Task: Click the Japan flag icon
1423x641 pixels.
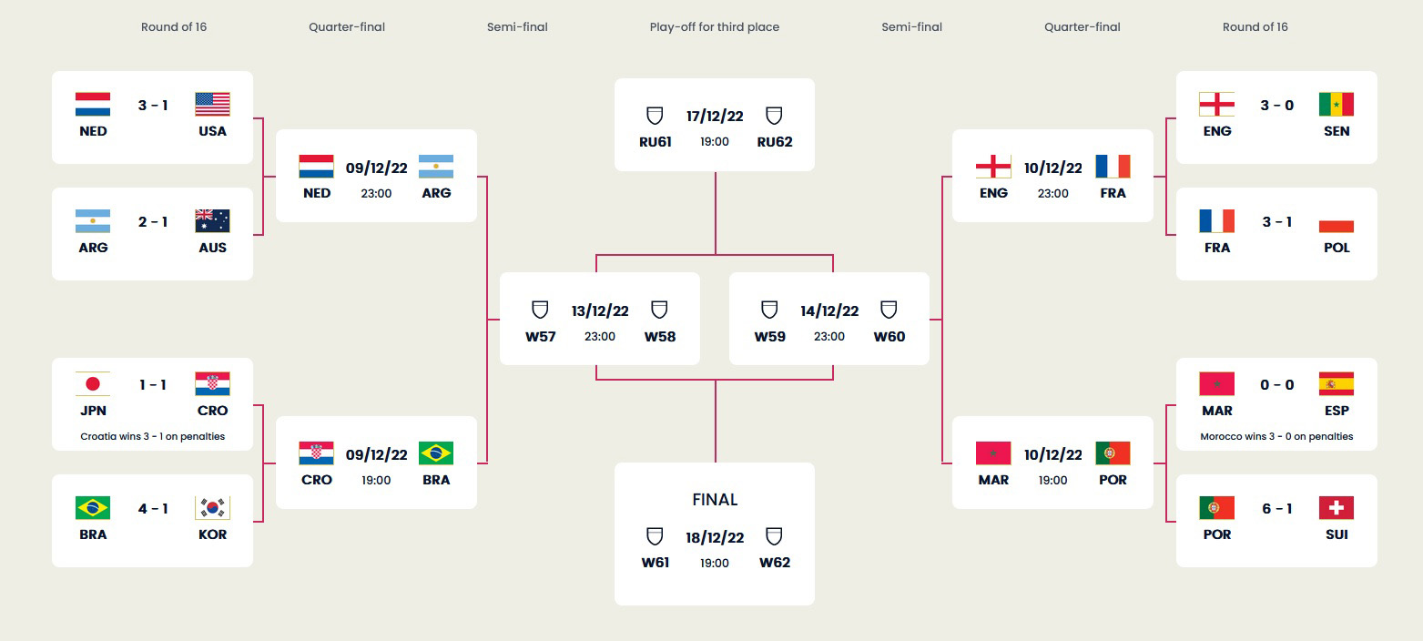Action: point(93,384)
